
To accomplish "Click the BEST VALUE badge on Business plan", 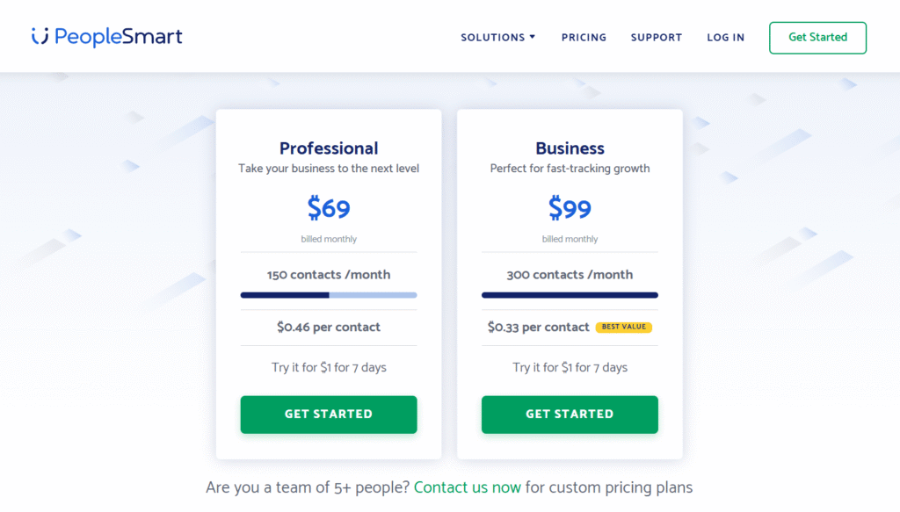I will [623, 327].
